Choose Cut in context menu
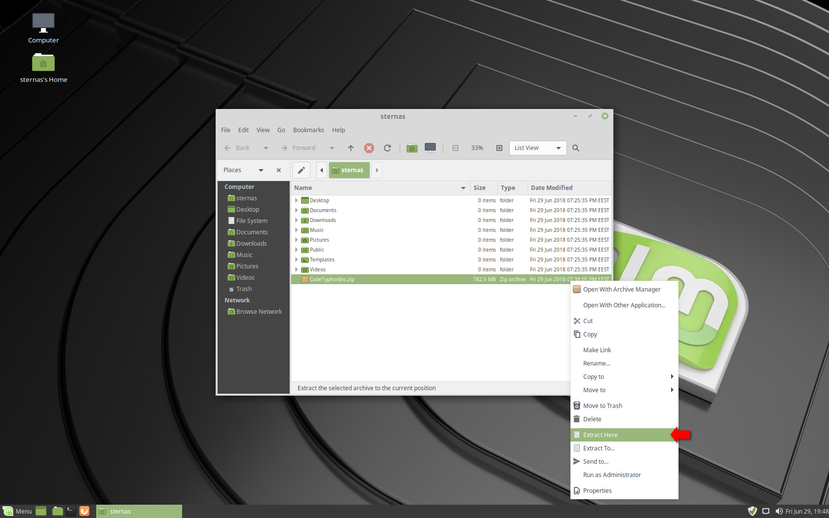The height and width of the screenshot is (518, 829). 624,321
